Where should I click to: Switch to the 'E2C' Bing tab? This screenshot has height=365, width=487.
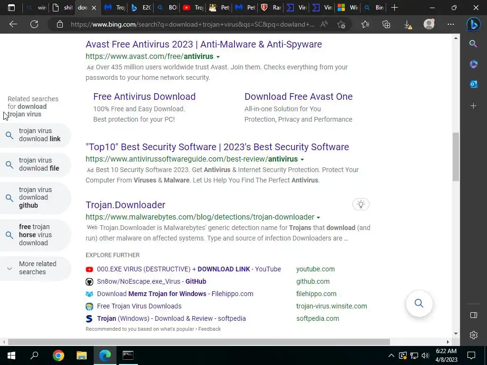[x=141, y=8]
